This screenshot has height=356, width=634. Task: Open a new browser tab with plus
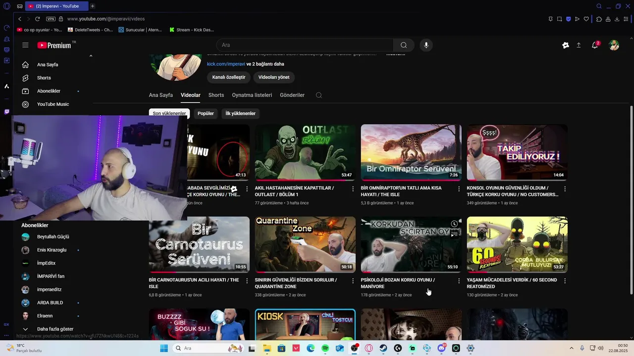(x=92, y=6)
